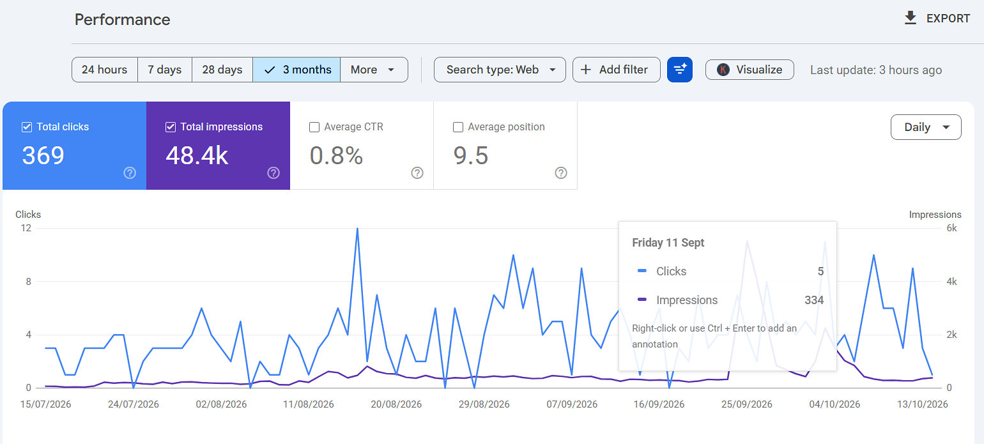Click the help icon on Average CTR card
The width and height of the screenshot is (984, 444).
click(x=417, y=172)
